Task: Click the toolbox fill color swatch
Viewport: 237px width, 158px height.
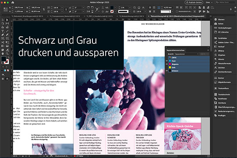Action: [4, 59]
